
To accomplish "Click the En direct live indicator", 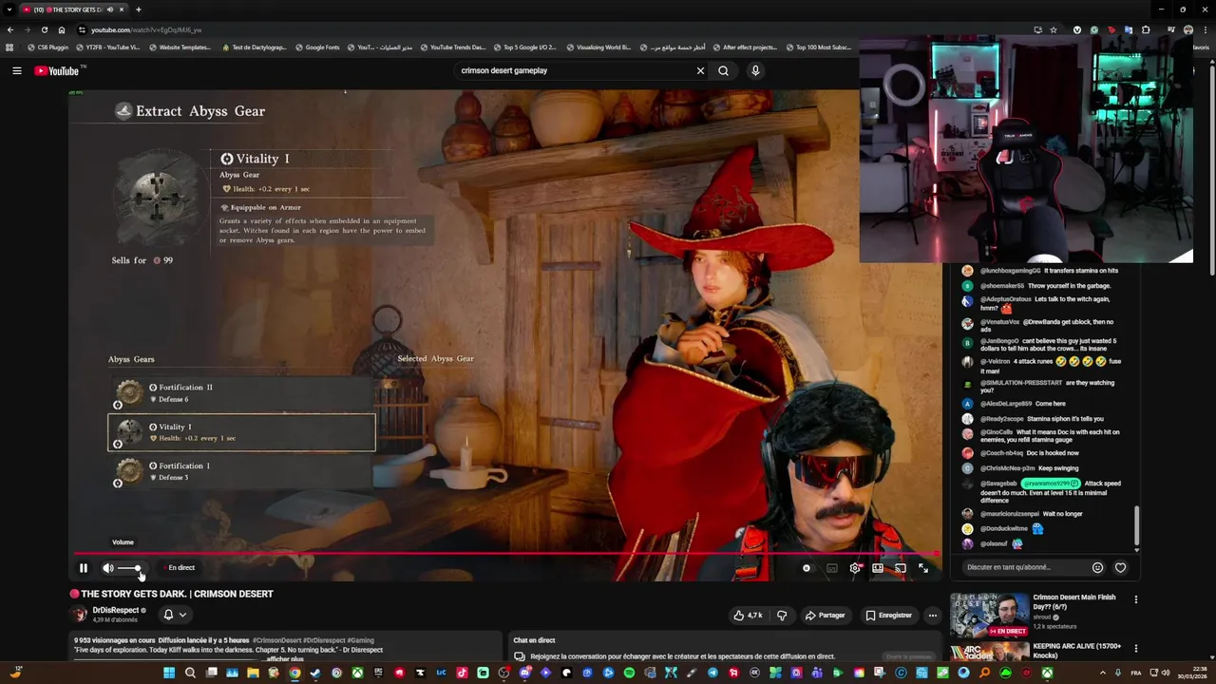I will point(179,568).
